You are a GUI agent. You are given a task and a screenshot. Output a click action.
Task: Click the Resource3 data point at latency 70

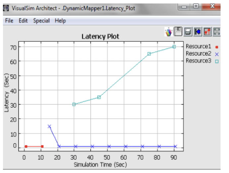(174, 47)
